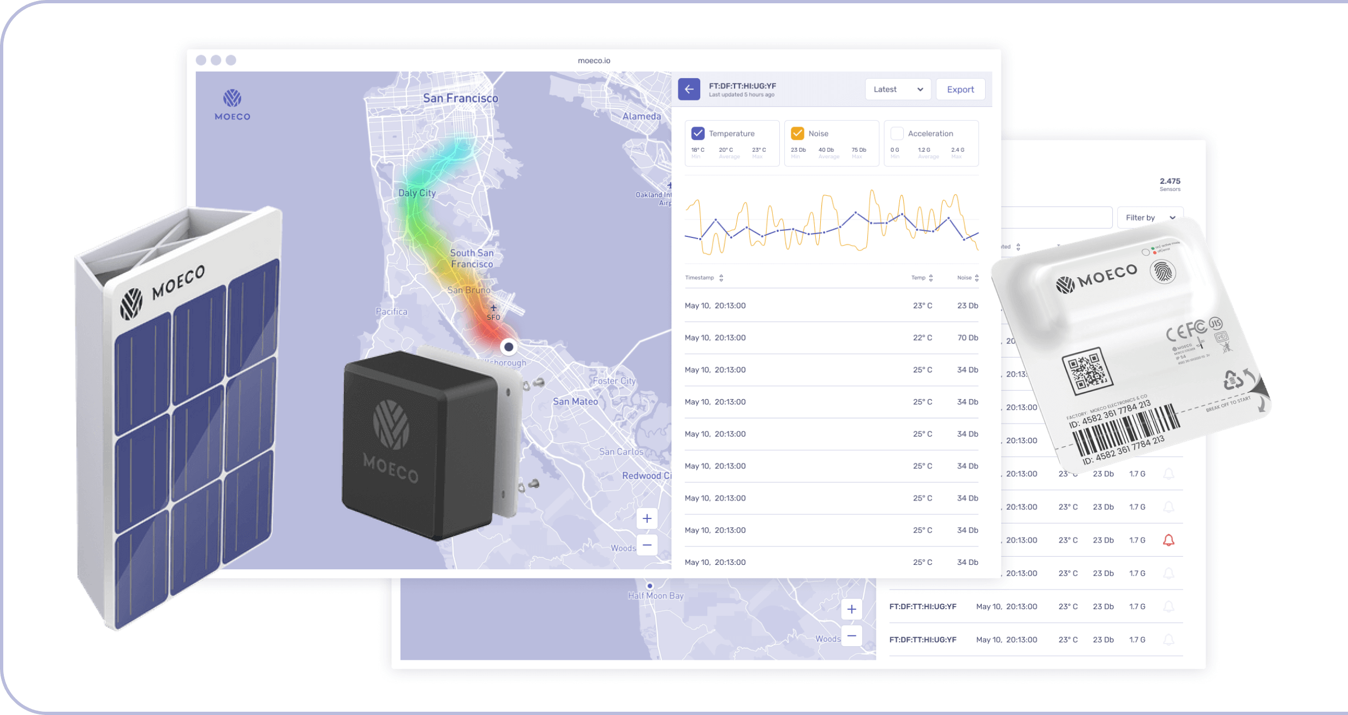Click the sensor location marker near SFO
The height and width of the screenshot is (715, 1348).
coord(509,347)
